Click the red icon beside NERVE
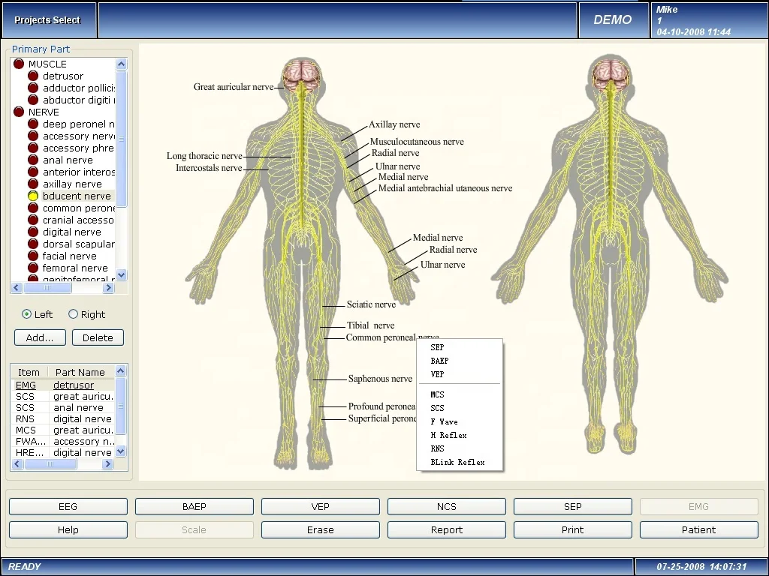 [x=19, y=112]
